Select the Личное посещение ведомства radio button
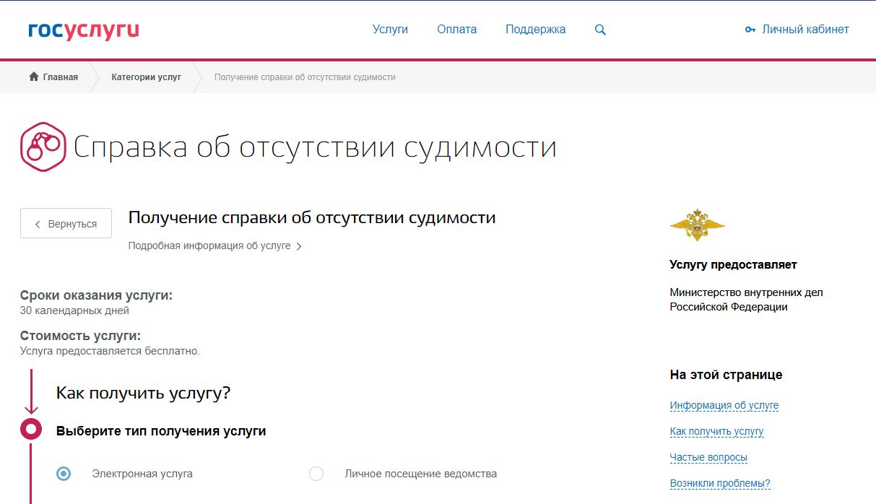876x504 pixels. point(316,474)
